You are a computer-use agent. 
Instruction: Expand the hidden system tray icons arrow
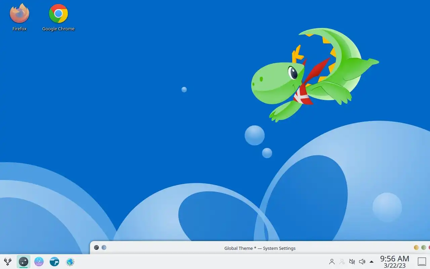(372, 262)
